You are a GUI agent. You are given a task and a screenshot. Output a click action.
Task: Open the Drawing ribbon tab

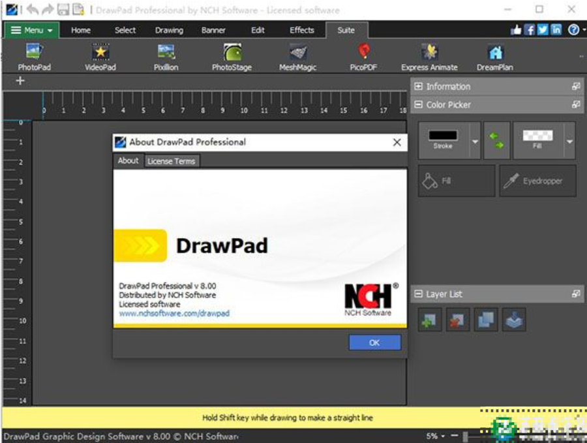(169, 30)
